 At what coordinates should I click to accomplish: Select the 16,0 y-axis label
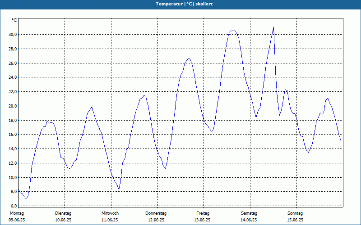13,135
